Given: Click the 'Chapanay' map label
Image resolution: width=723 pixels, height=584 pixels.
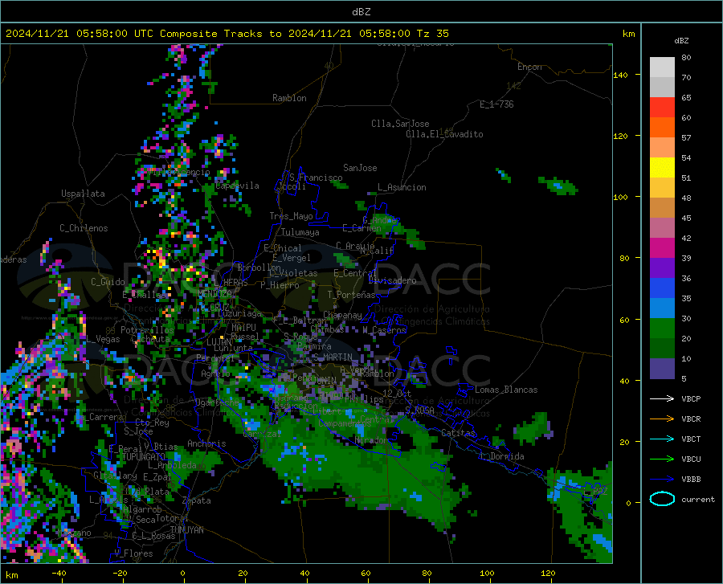Looking at the screenshot, I should (x=342, y=315).
